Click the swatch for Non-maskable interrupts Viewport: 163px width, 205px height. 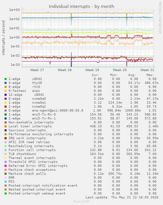click(x=6, y=122)
